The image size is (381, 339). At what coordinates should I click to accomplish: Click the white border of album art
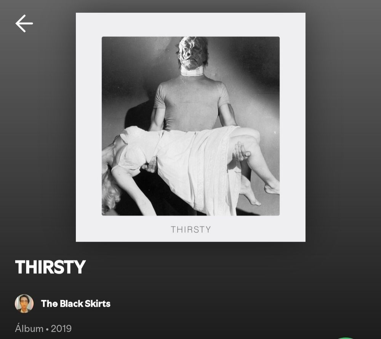[190, 24]
